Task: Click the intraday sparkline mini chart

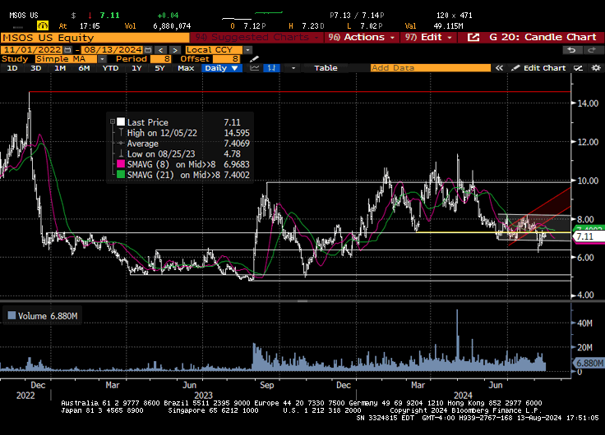Action: pyautogui.click(x=252, y=16)
